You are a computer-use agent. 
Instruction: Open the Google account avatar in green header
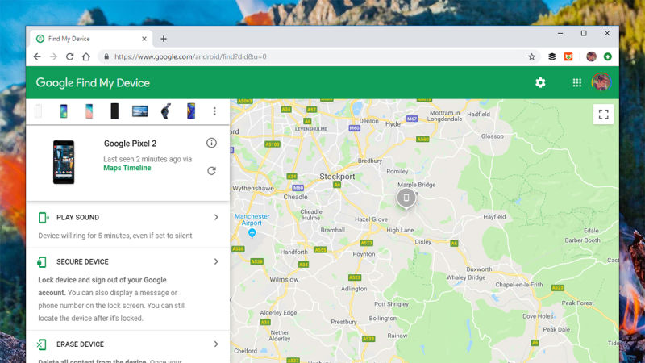[x=601, y=82]
